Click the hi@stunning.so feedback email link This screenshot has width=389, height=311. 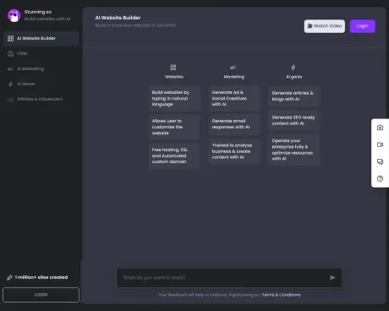tap(244, 295)
